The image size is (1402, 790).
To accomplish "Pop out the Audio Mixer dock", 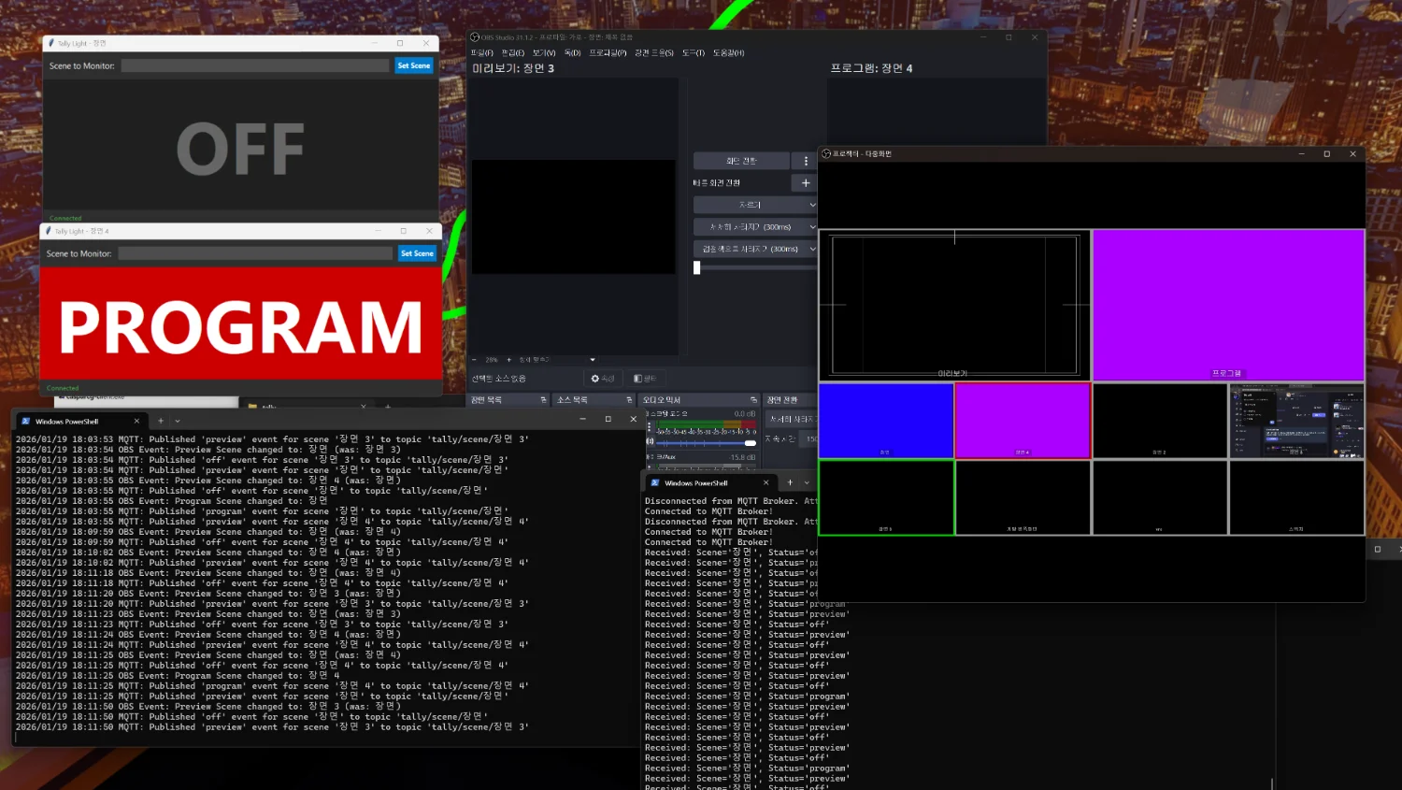I will (753, 400).
